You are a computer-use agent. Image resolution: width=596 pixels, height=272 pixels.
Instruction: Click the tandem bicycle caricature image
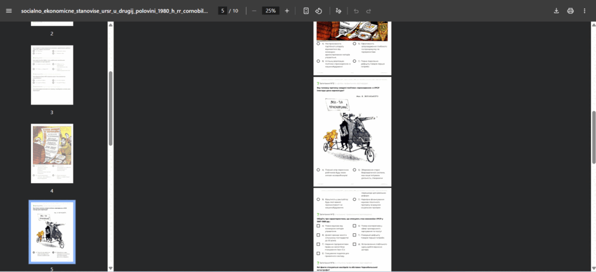pyautogui.click(x=350, y=130)
